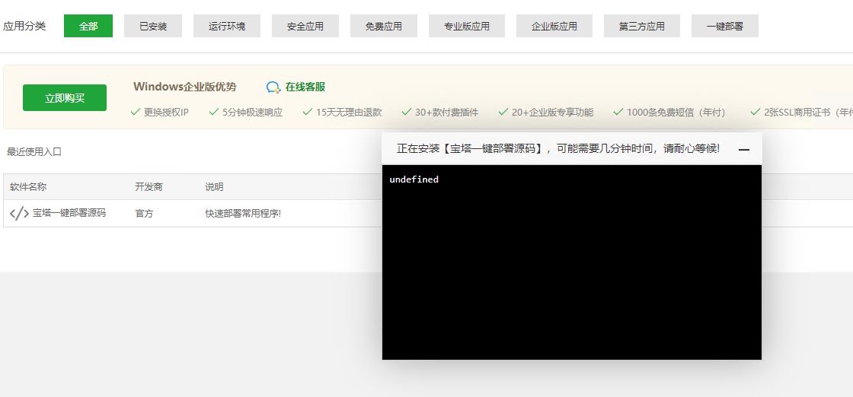Click the undefined output in the console
Image resolution: width=853 pixels, height=397 pixels.
pos(414,179)
